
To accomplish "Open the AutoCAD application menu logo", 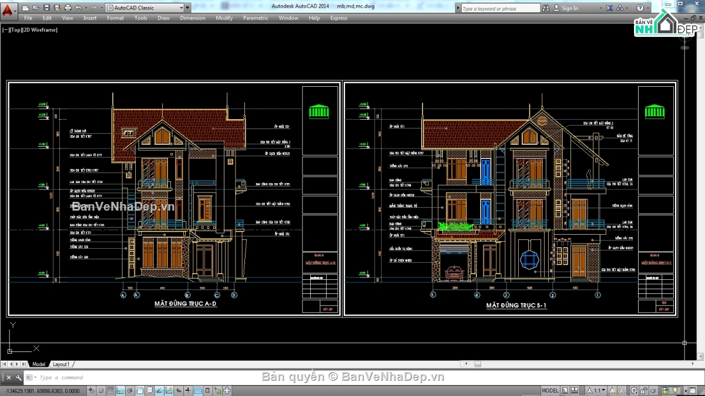I will click(7, 9).
